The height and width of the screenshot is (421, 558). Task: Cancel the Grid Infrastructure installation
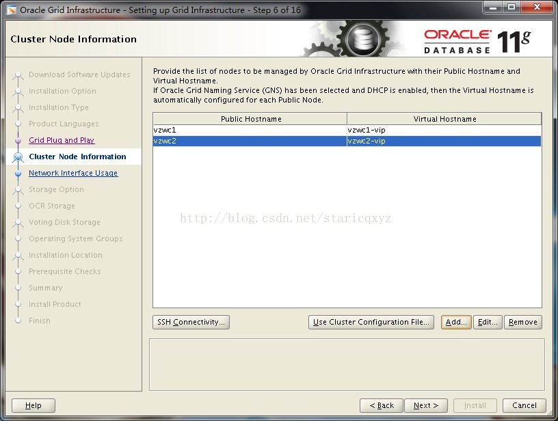(x=524, y=405)
